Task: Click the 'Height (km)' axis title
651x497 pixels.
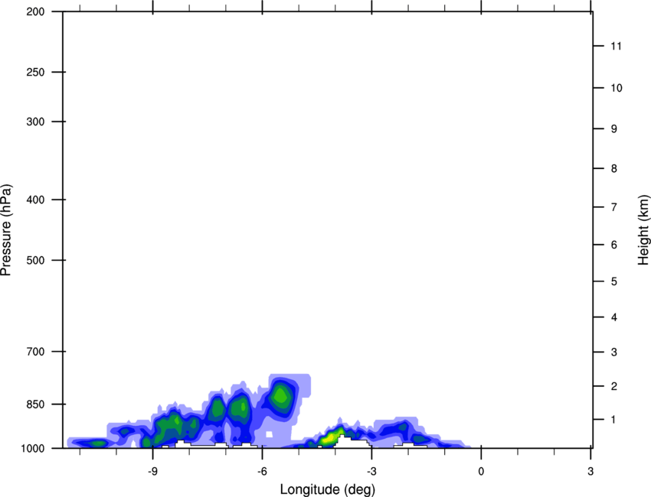Action: 643,230
